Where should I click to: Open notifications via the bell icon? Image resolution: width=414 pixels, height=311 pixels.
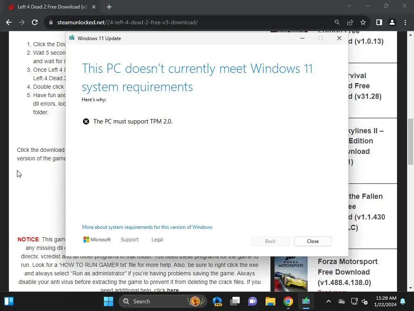(403, 301)
